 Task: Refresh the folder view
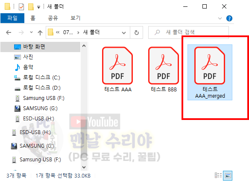[137, 33]
